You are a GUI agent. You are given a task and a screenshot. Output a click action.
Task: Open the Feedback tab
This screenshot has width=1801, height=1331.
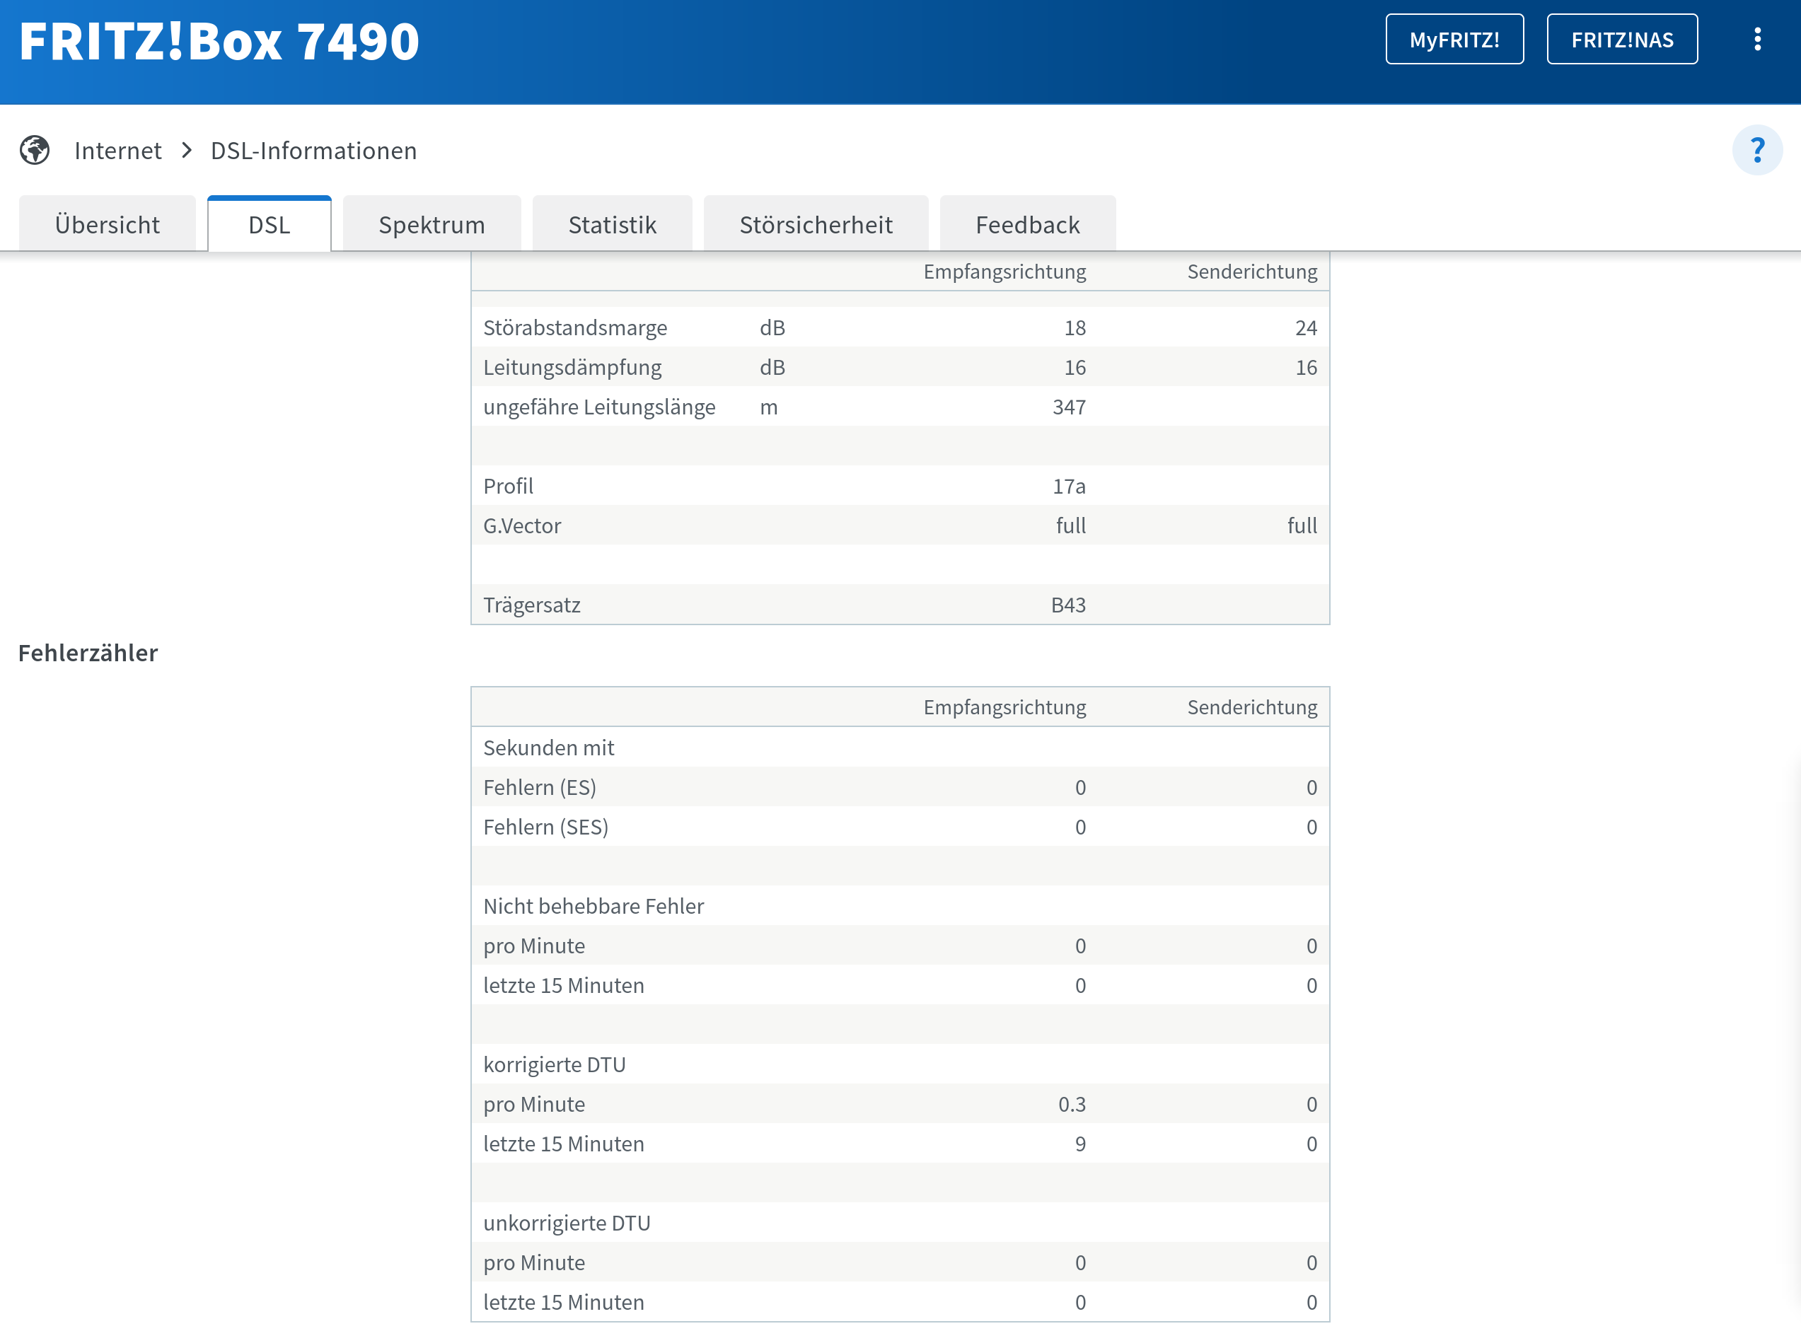[x=1026, y=224]
